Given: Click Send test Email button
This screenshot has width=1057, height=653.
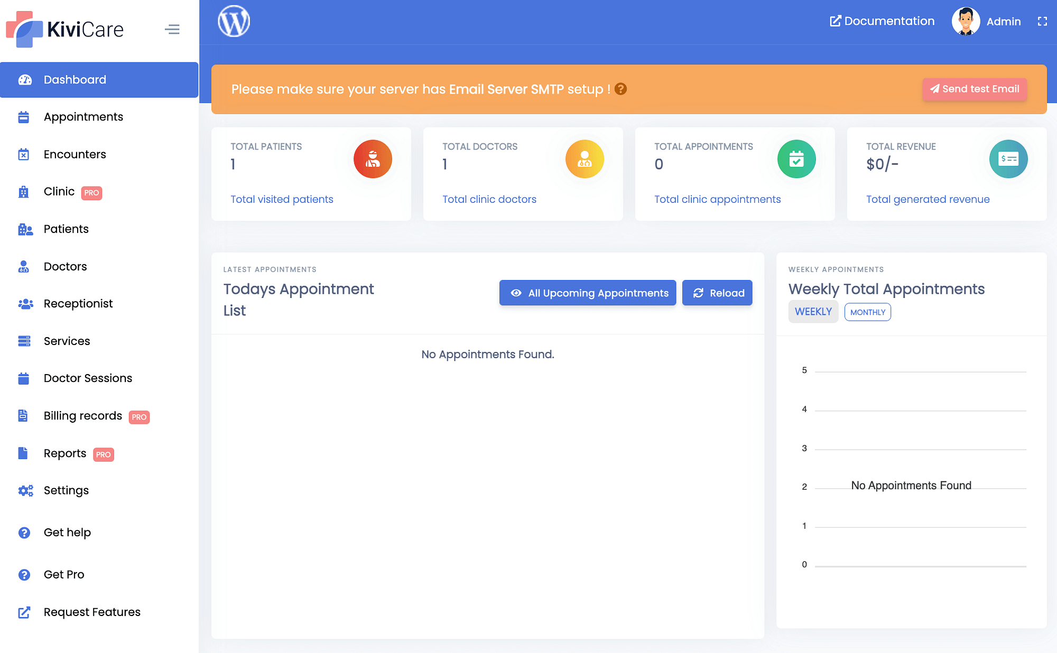Looking at the screenshot, I should (x=975, y=89).
